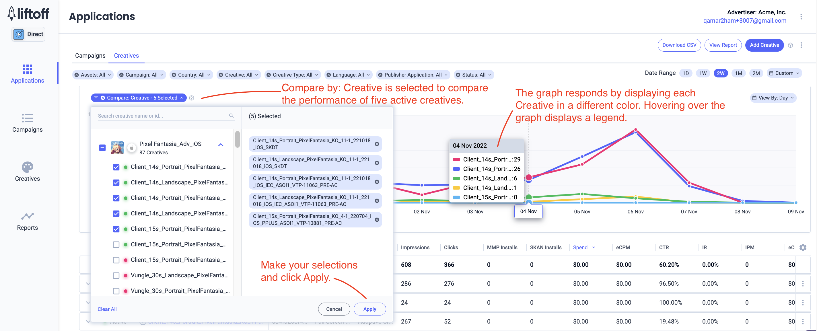Toggle the Pixel Fantasia_Adv_iOS group checkbox
817x331 pixels.
(x=102, y=148)
